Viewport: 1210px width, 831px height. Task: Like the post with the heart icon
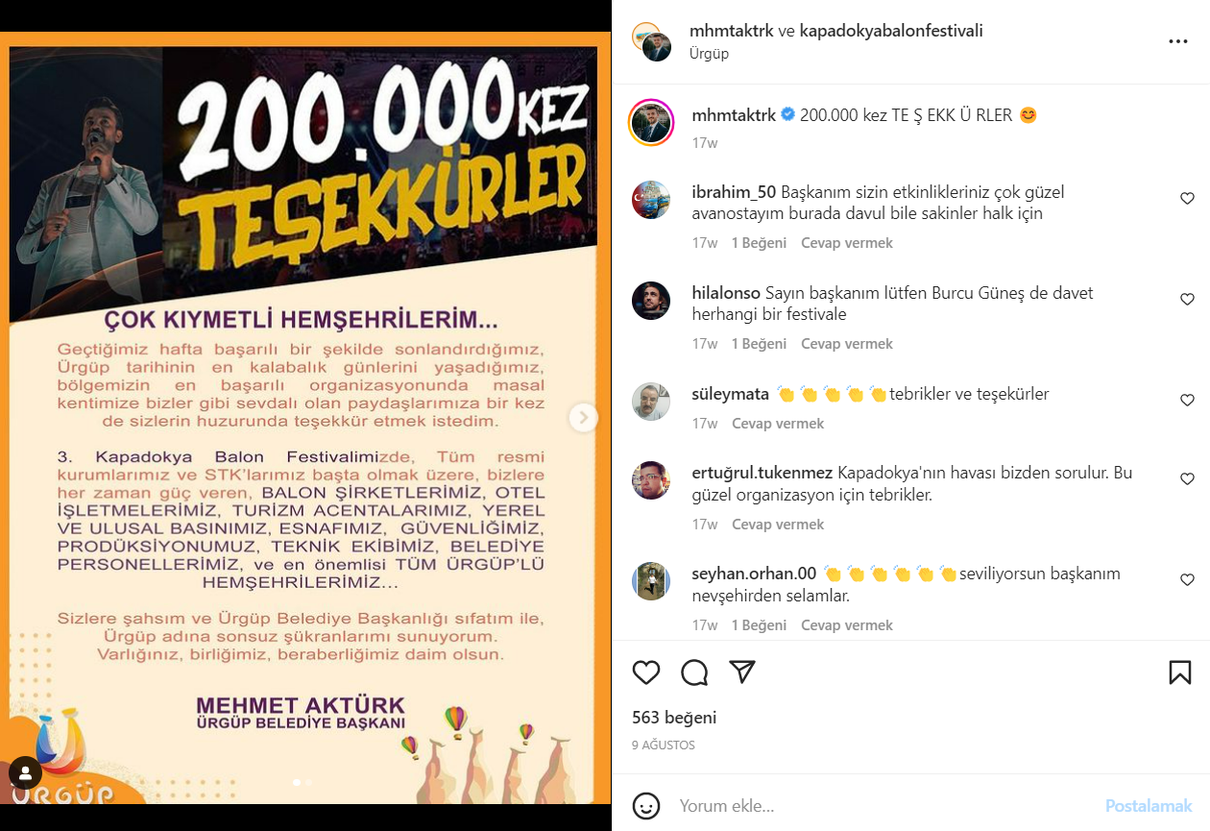[646, 672]
